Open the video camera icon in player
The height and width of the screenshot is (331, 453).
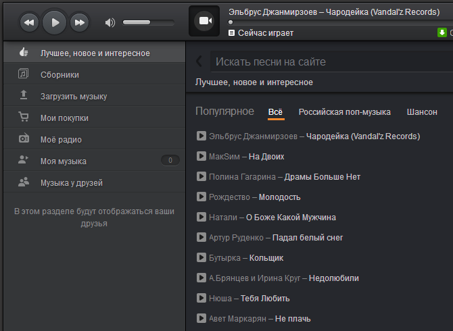pos(204,21)
